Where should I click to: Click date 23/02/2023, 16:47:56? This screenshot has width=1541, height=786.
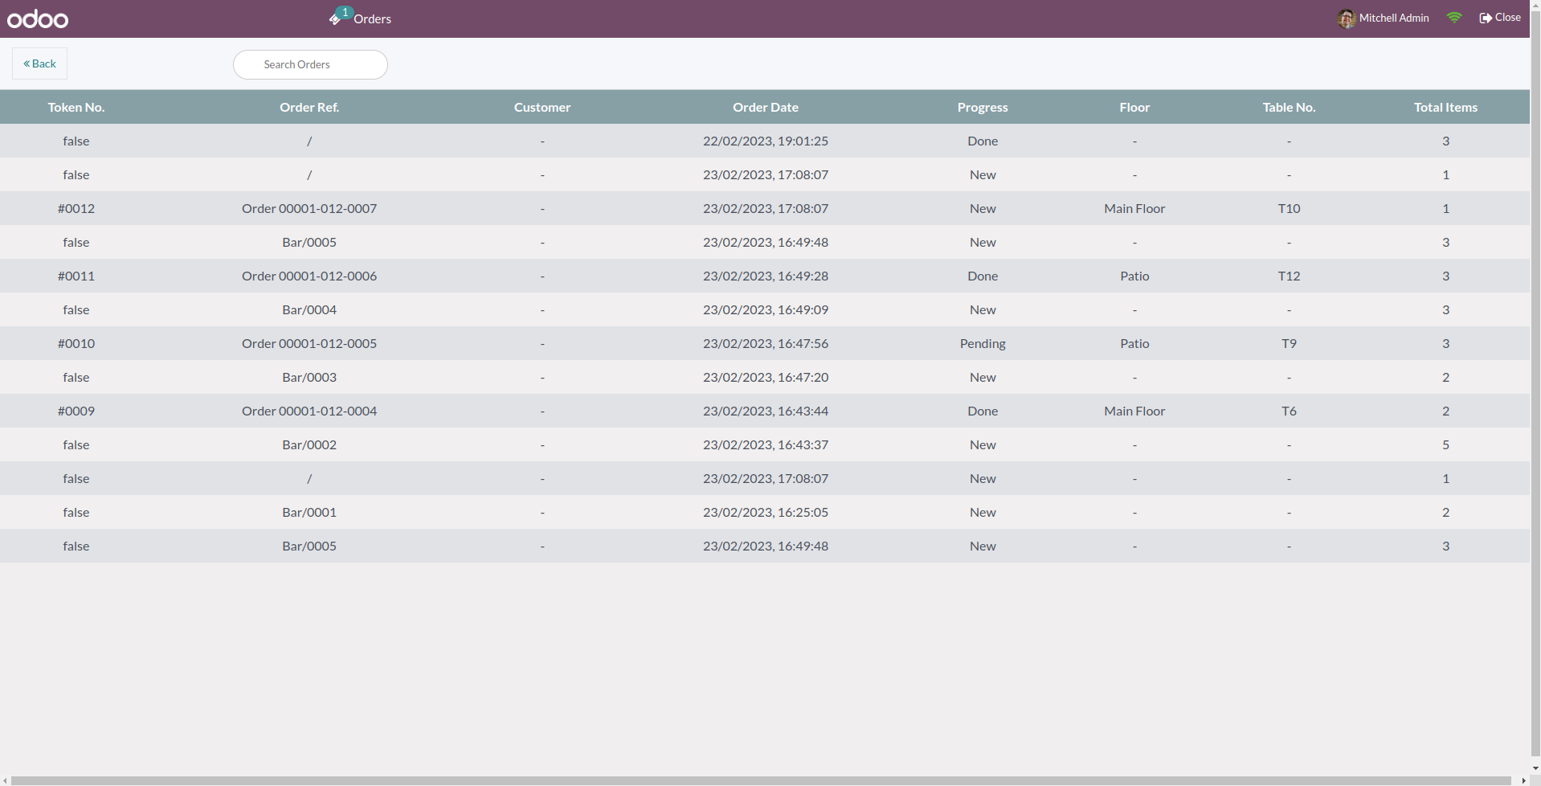pos(766,343)
